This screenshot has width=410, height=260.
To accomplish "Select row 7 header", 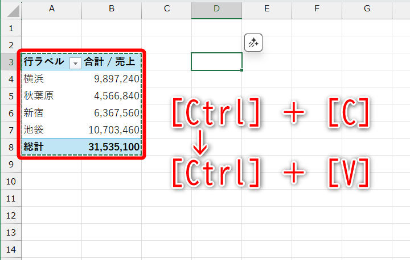I will point(11,130).
